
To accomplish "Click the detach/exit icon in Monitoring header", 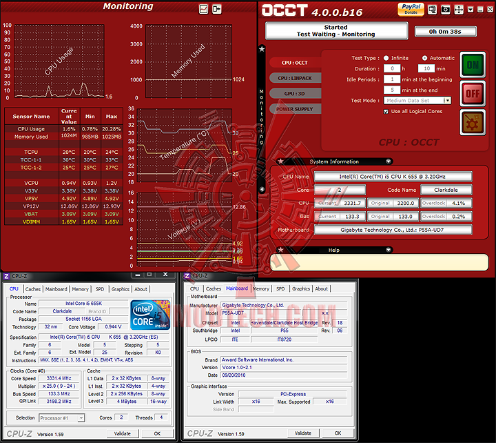I will 217,9.
